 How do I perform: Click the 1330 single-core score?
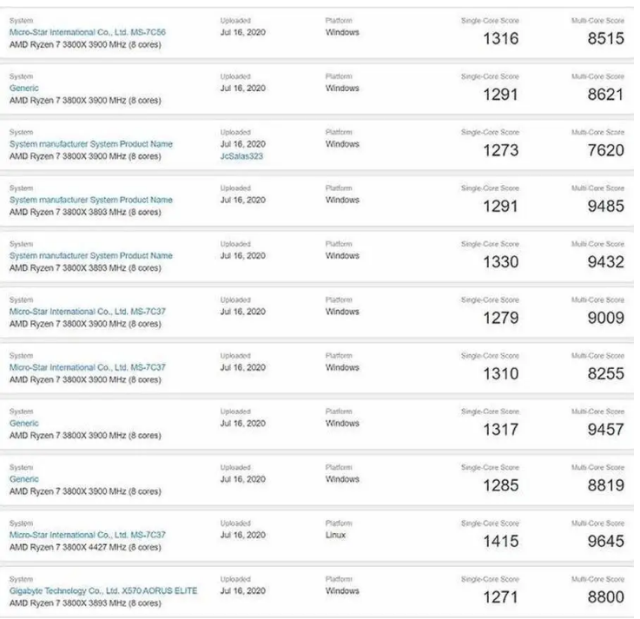click(500, 261)
